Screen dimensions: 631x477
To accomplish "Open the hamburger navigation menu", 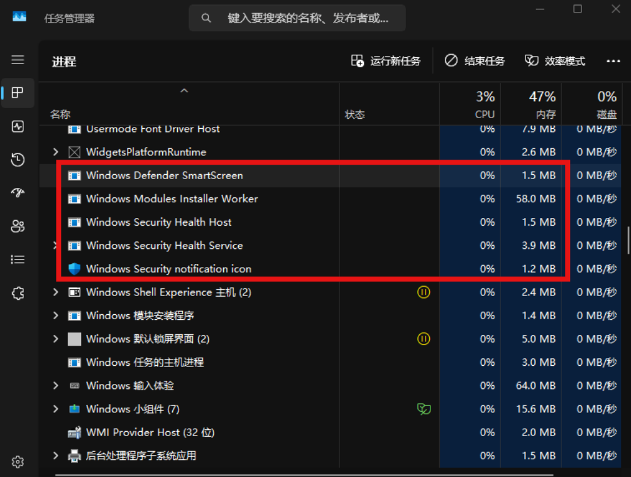I will [x=18, y=60].
